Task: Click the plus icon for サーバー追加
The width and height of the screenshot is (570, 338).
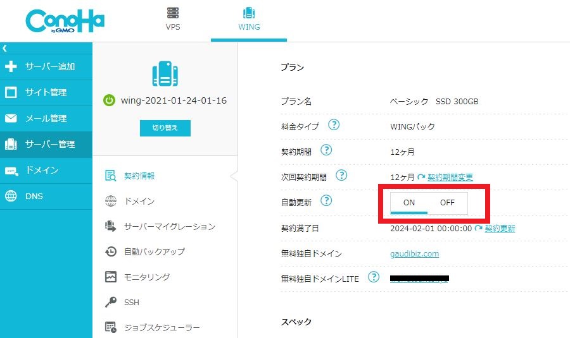Action: click(x=11, y=66)
